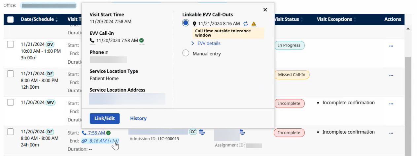Click the Link/Edit button
Screen dimensions: 417x156
[105, 118]
